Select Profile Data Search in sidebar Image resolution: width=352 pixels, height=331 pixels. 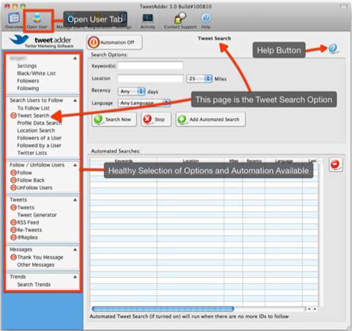(39, 123)
